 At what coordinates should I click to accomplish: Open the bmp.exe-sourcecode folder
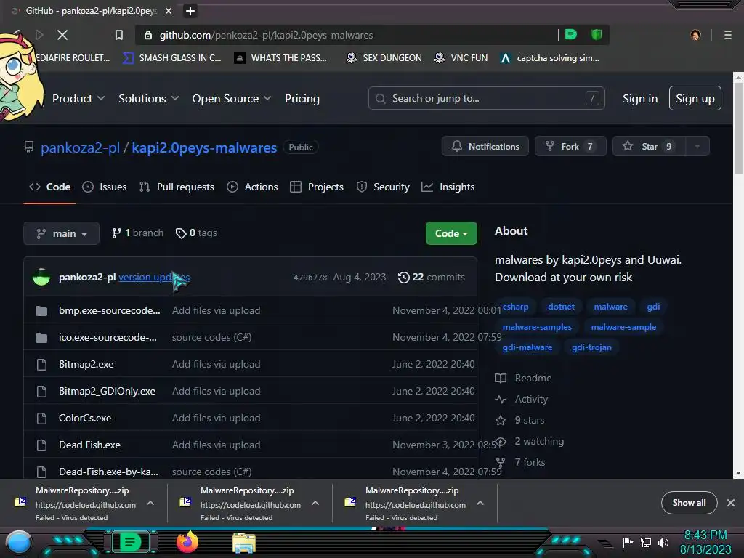[x=110, y=310]
